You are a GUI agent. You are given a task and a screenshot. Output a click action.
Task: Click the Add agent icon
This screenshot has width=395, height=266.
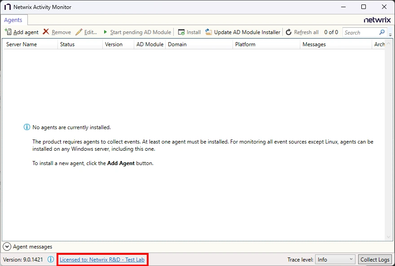[x=8, y=32]
